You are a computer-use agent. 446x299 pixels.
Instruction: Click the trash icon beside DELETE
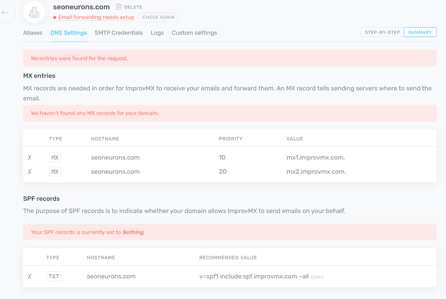tap(119, 7)
